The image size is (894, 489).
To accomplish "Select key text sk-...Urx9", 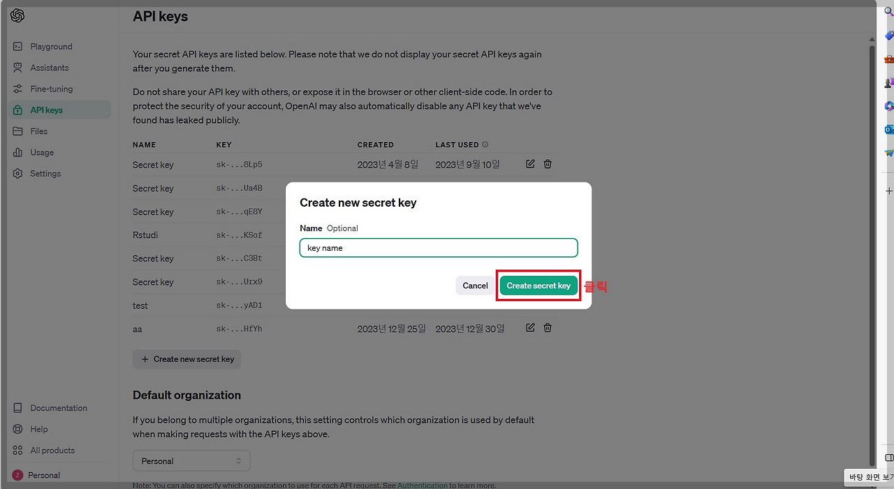I will [239, 282].
